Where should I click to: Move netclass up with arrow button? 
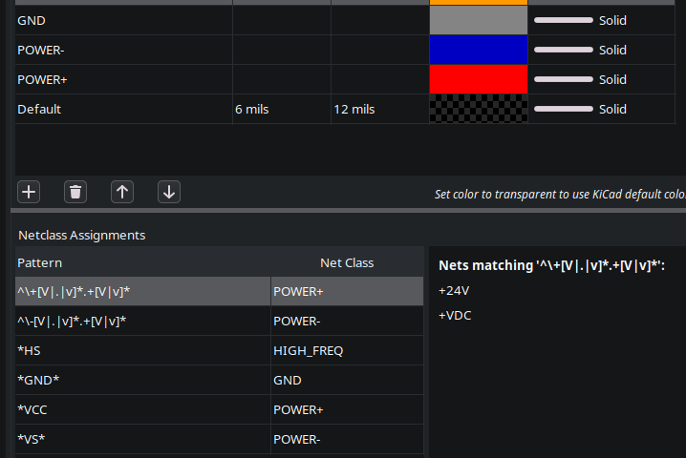[x=122, y=192]
